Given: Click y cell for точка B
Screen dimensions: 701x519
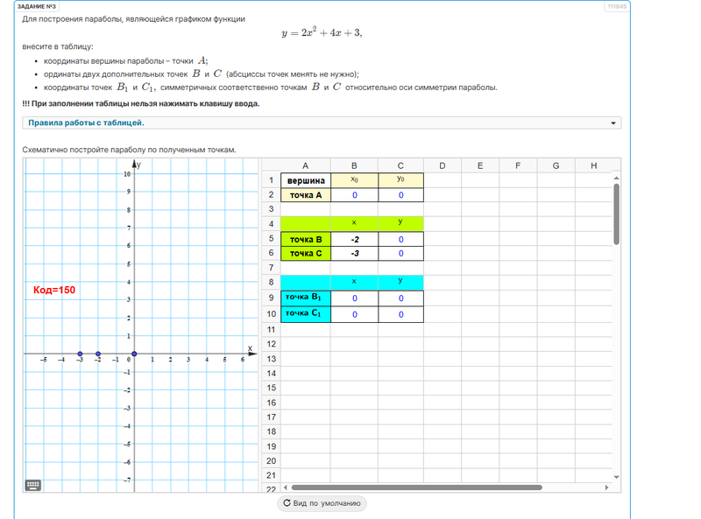Looking at the screenshot, I should 400,239.
